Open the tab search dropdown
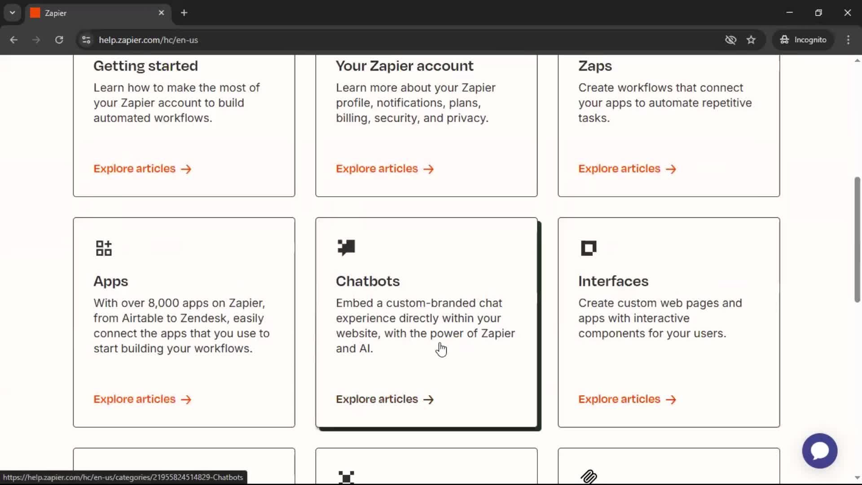 pyautogui.click(x=13, y=13)
